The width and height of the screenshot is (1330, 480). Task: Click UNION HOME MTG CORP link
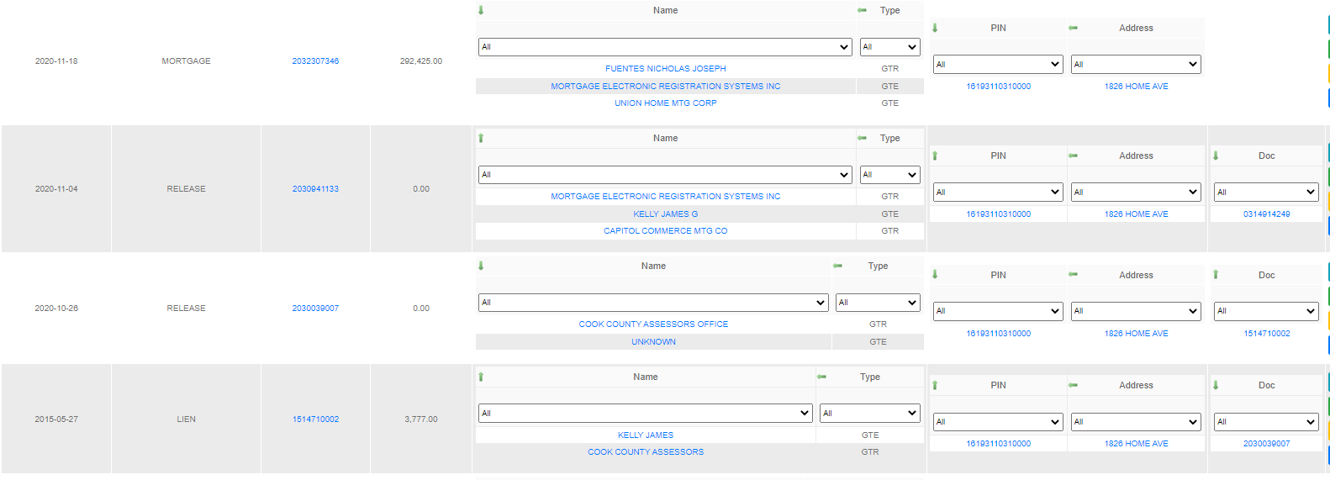(666, 103)
